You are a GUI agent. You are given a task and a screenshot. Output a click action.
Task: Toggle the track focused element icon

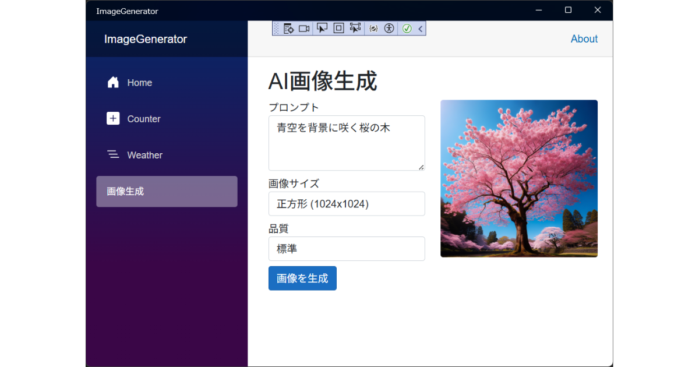click(355, 28)
